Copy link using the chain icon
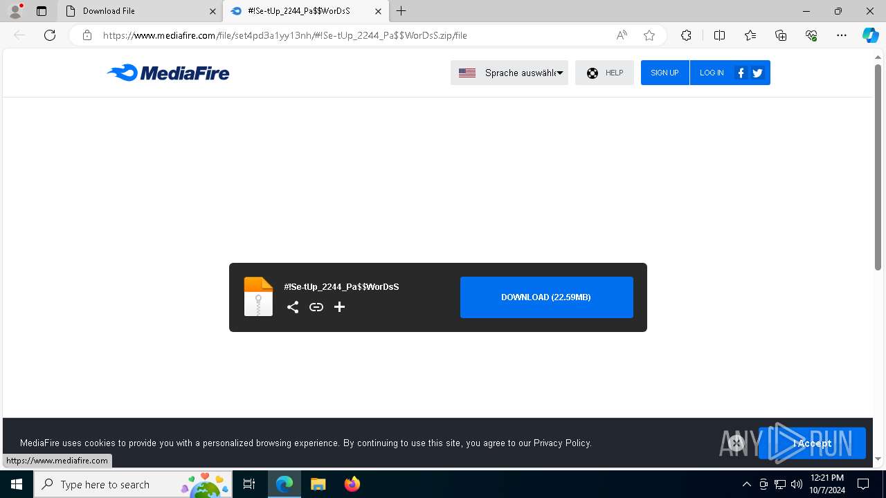Screen dimensions: 886x498 [x=316, y=307]
